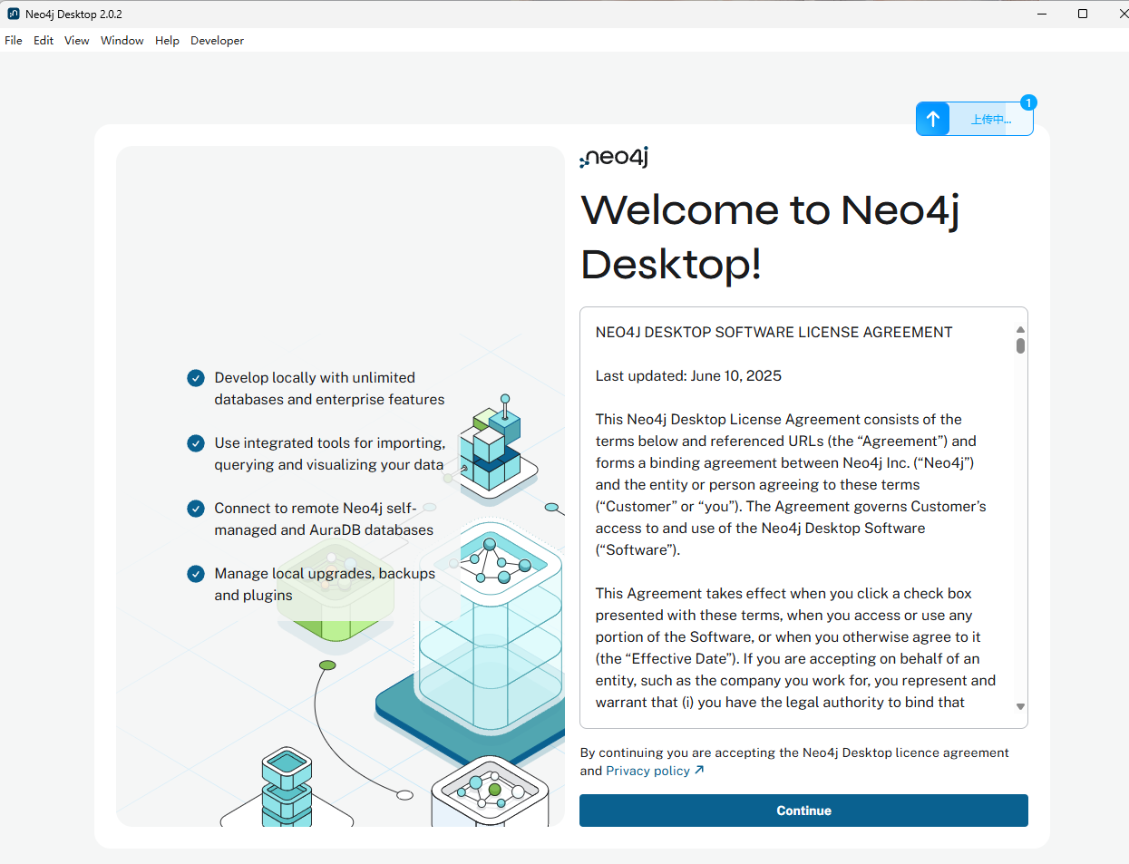Click the blue upload arrow icon
Screen dimensions: 1129x864
pyautogui.click(x=933, y=119)
